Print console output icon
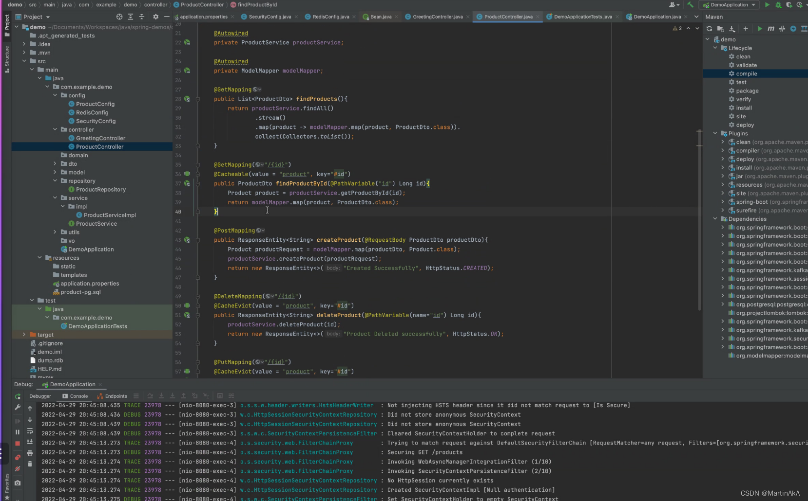Image resolution: width=808 pixels, height=501 pixels. click(30, 453)
